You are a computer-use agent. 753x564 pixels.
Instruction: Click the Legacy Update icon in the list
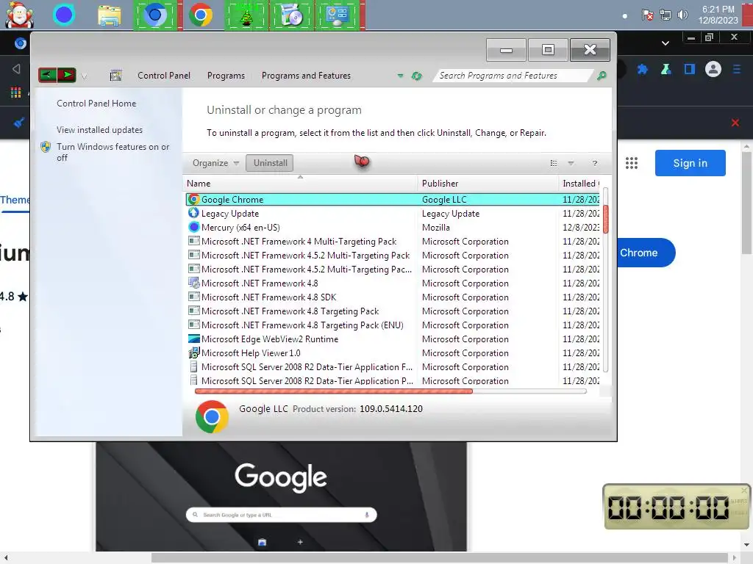coord(194,213)
